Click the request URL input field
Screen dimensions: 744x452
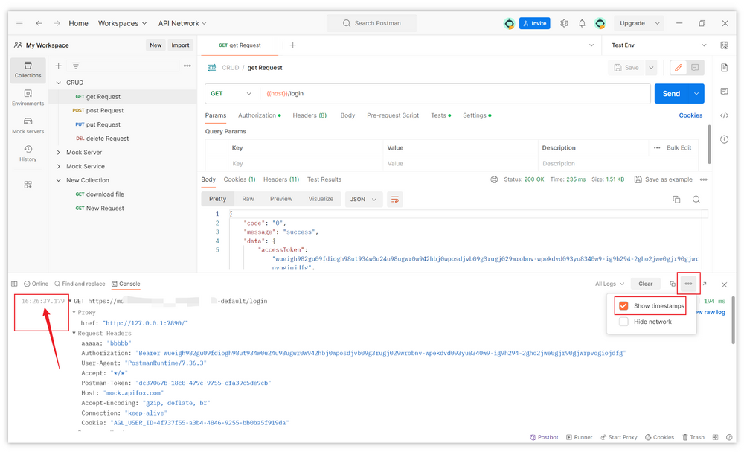pos(454,94)
